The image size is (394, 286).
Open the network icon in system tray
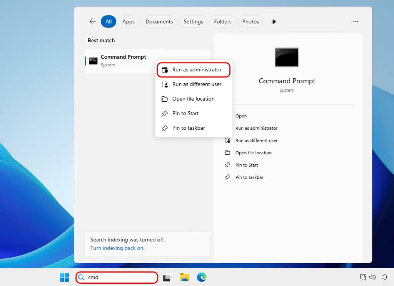tap(363, 277)
